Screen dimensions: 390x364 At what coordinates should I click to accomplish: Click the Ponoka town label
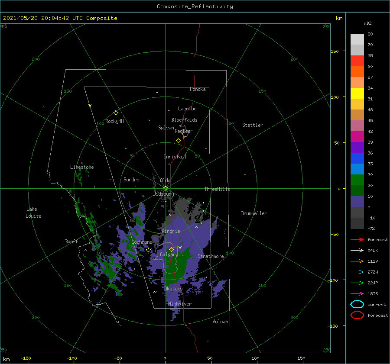[x=198, y=89]
